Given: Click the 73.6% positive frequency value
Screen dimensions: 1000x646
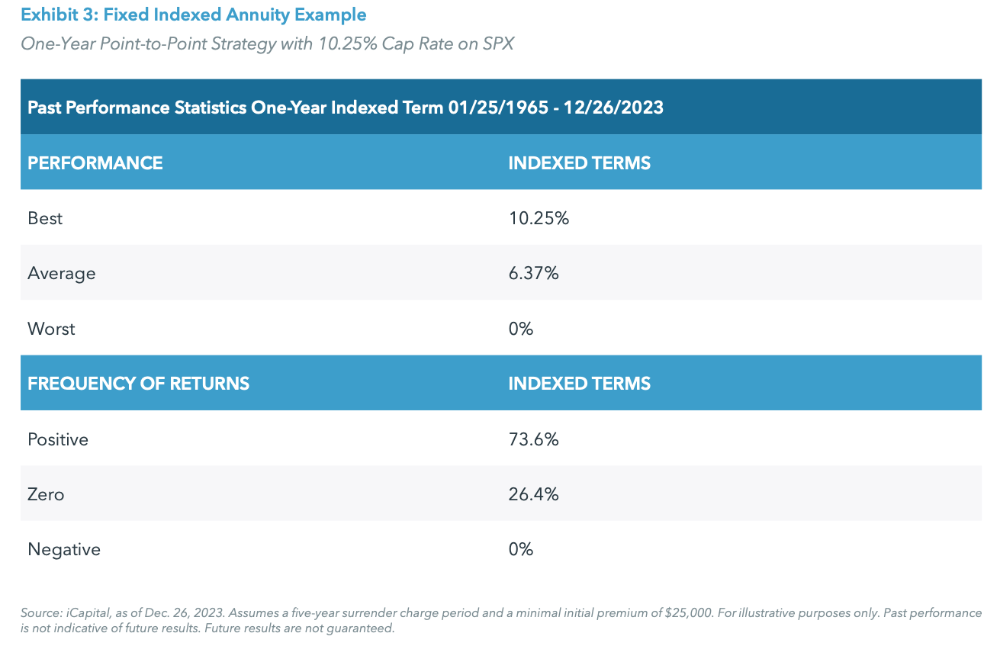Looking at the screenshot, I should point(533,439).
